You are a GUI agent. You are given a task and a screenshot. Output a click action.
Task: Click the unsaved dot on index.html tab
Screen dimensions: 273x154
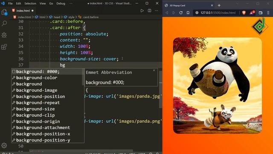click(x=32, y=11)
